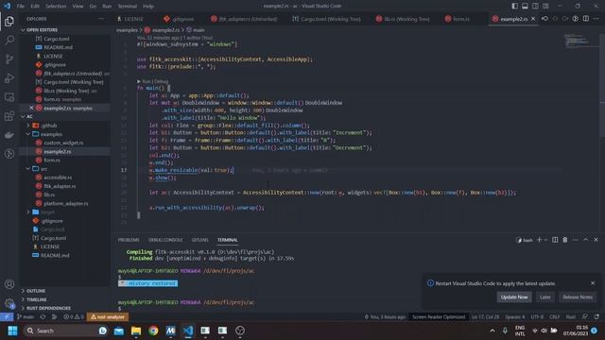
Task: Add a new terminal with plus icon
Action: click(x=539, y=240)
